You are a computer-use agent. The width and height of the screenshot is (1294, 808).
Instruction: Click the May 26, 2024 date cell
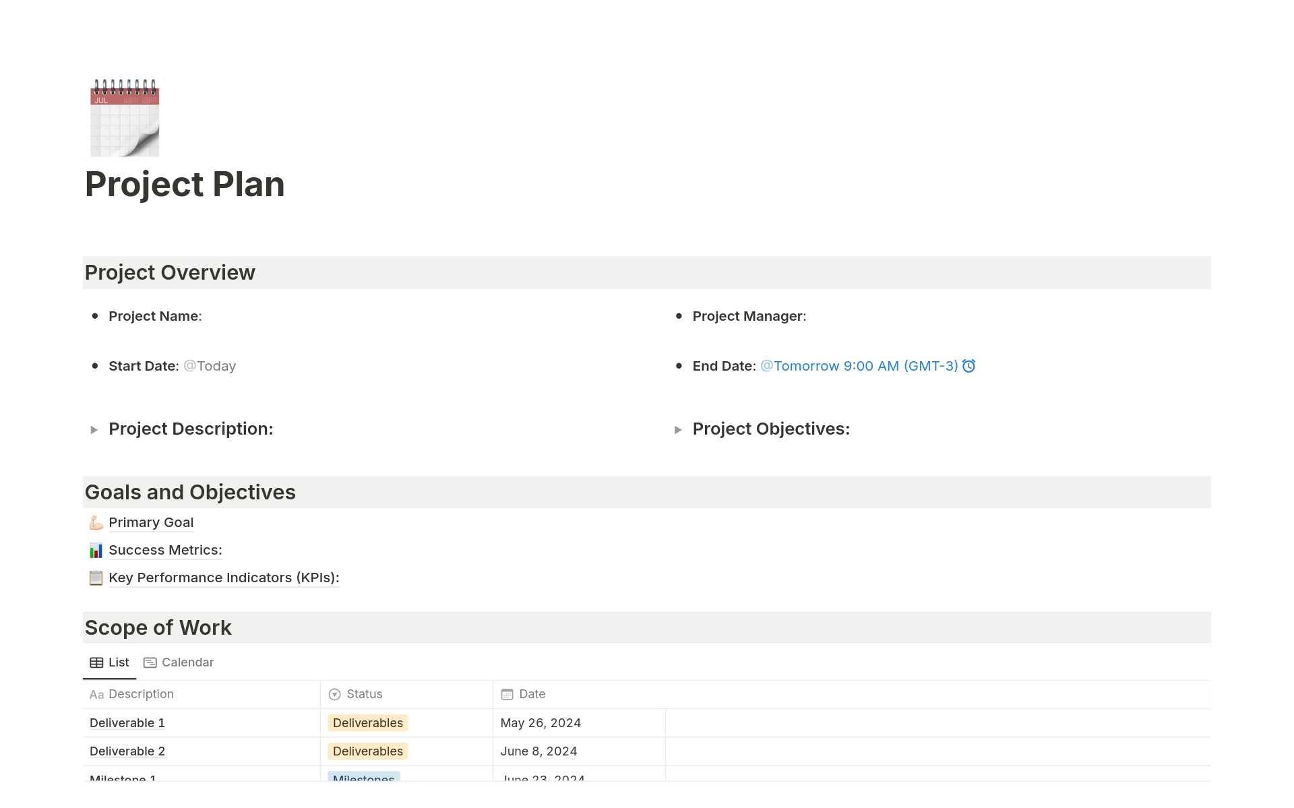(541, 722)
